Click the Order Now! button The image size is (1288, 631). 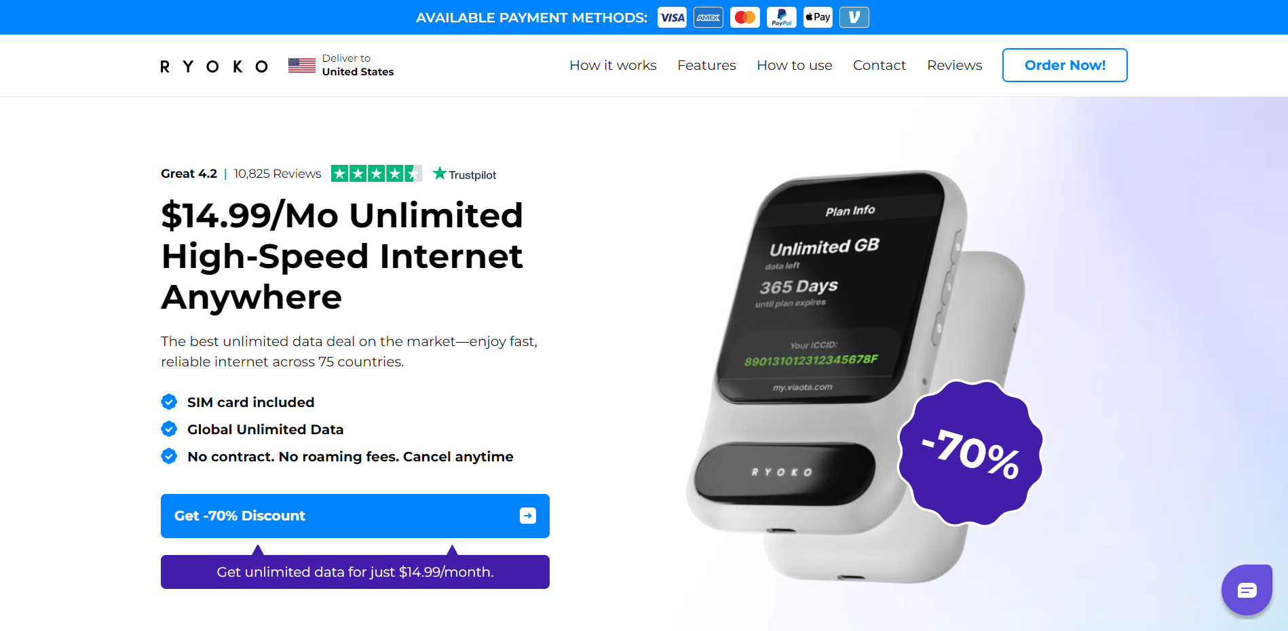pyautogui.click(x=1065, y=65)
